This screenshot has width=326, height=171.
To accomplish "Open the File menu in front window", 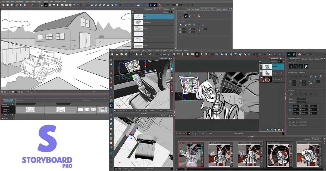I will pyautogui.click(x=111, y=50).
